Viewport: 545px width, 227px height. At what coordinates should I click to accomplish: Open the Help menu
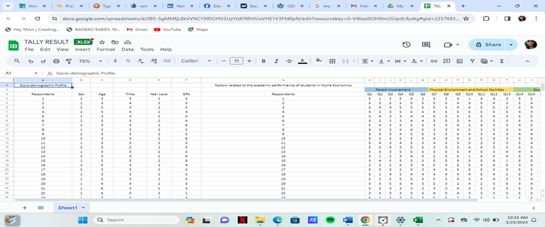pyautogui.click(x=166, y=49)
